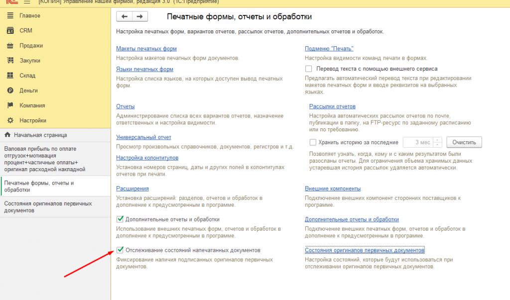510x300 pixels.
Task: Click the CRM section icon
Action: tap(10, 30)
